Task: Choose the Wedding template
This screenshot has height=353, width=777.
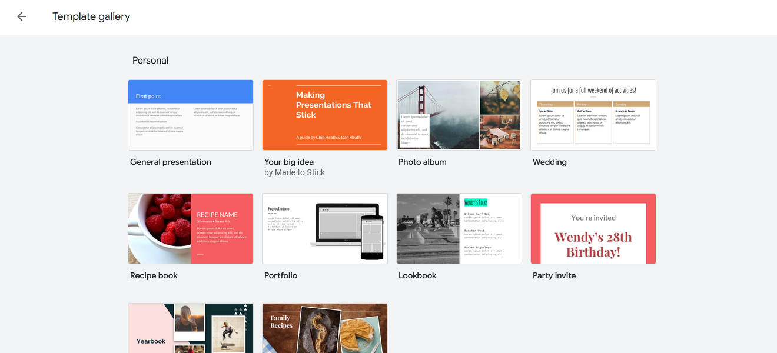Action: coord(593,115)
